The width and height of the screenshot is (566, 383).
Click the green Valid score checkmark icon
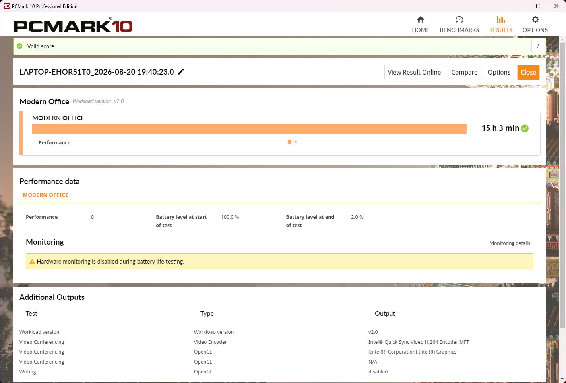(19, 46)
